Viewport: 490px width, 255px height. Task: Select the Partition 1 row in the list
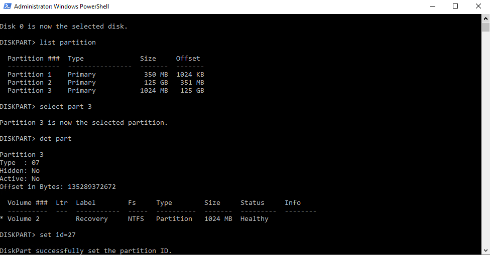coord(105,75)
